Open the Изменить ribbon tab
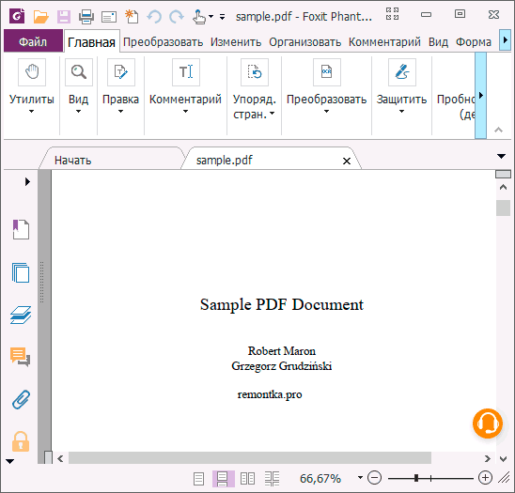 [x=236, y=42]
